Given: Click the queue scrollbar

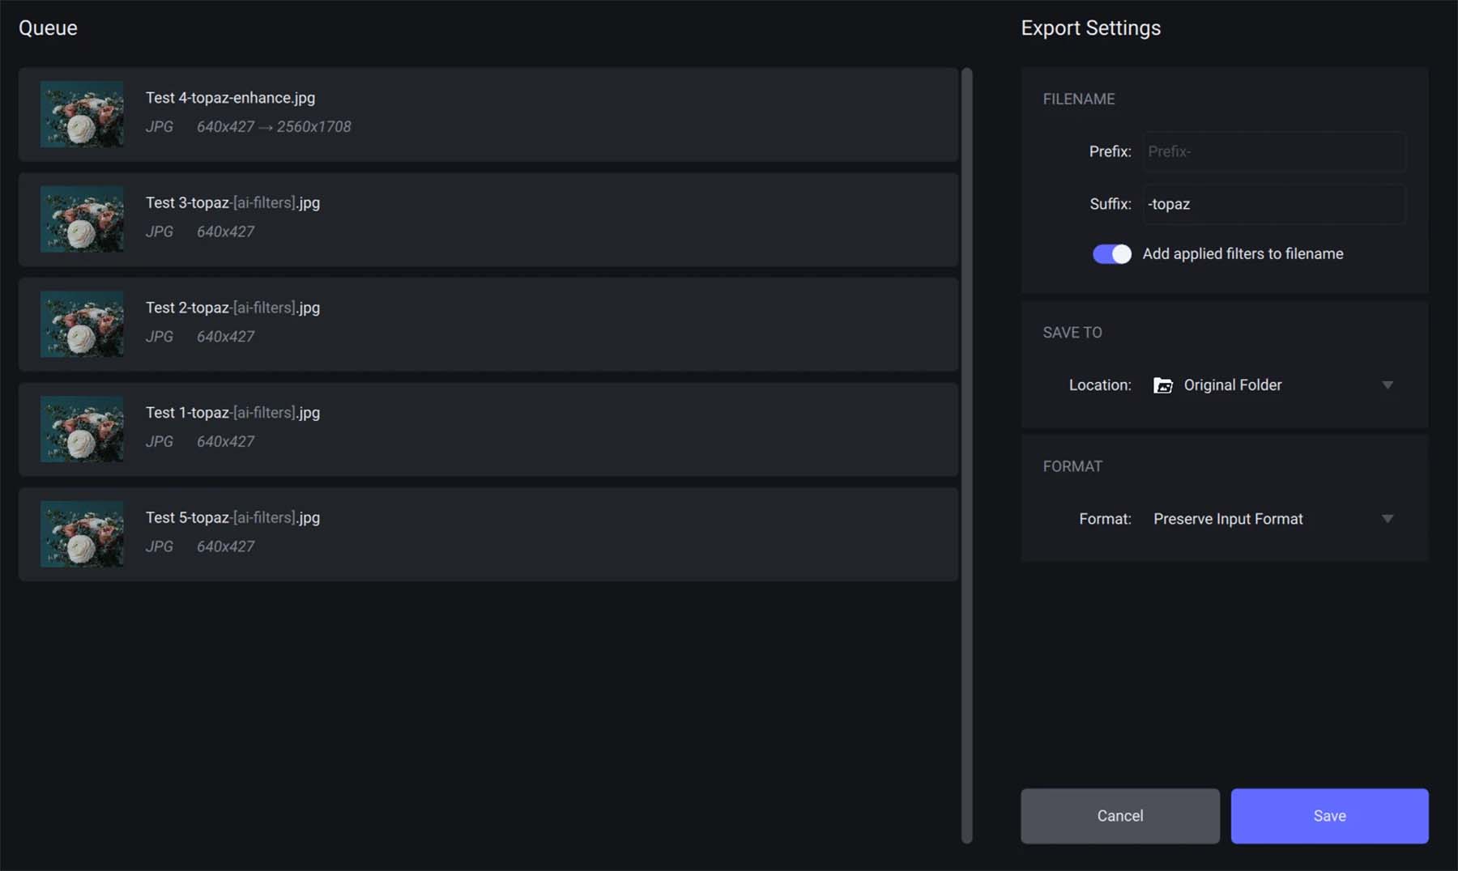Looking at the screenshot, I should tap(966, 453).
